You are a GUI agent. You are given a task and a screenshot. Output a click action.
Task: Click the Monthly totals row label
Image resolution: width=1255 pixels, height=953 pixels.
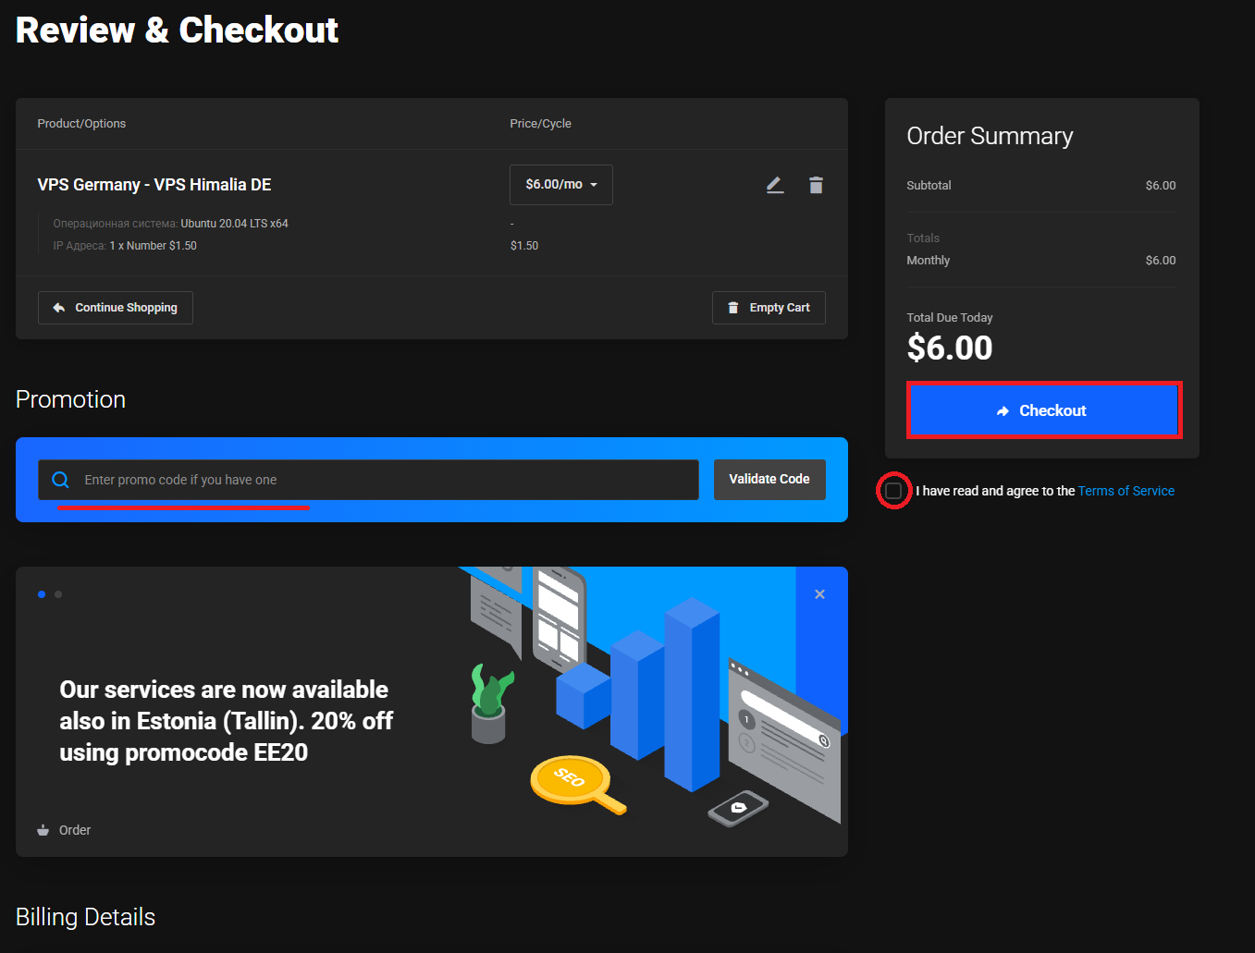pos(929,261)
